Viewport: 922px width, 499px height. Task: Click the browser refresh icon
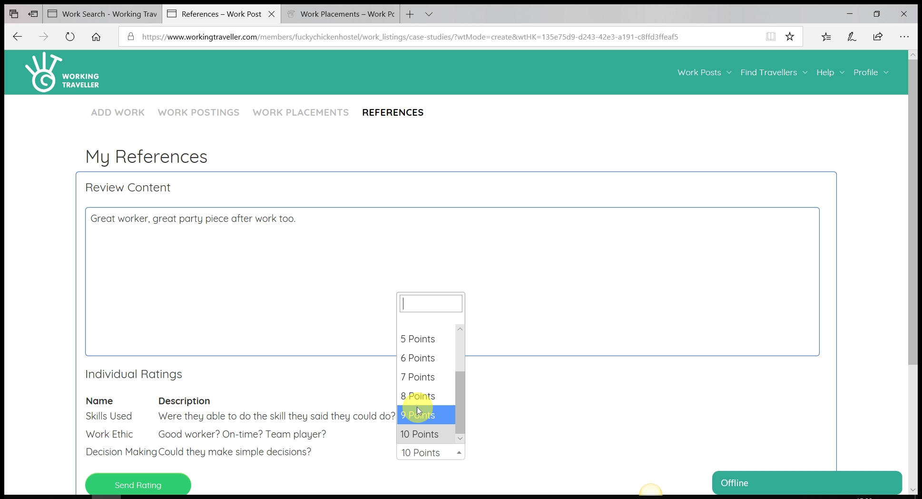[x=70, y=37]
